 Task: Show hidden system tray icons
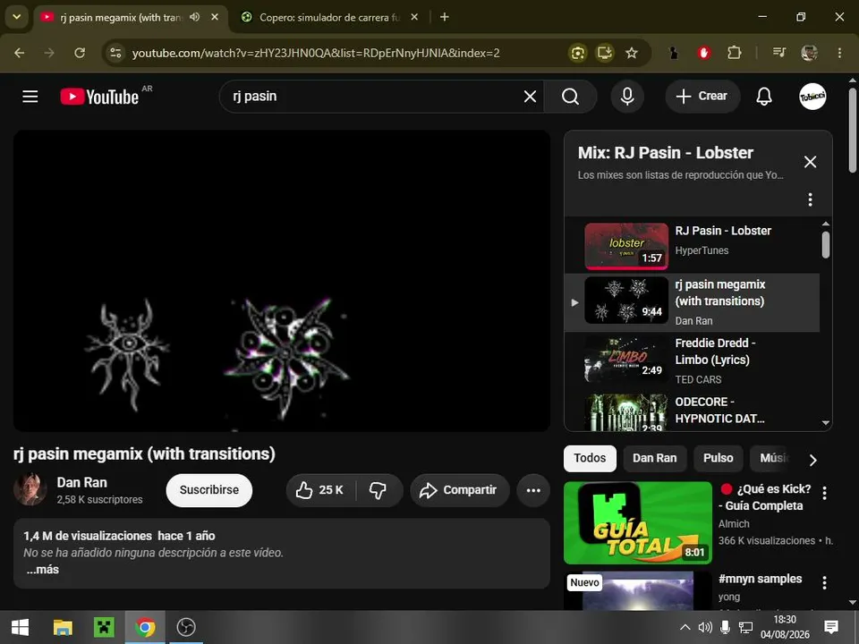[685, 627]
